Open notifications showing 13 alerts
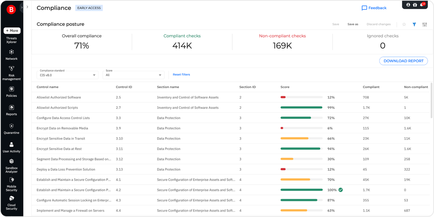Image resolution: width=434 pixels, height=217 pixels. [422, 5]
